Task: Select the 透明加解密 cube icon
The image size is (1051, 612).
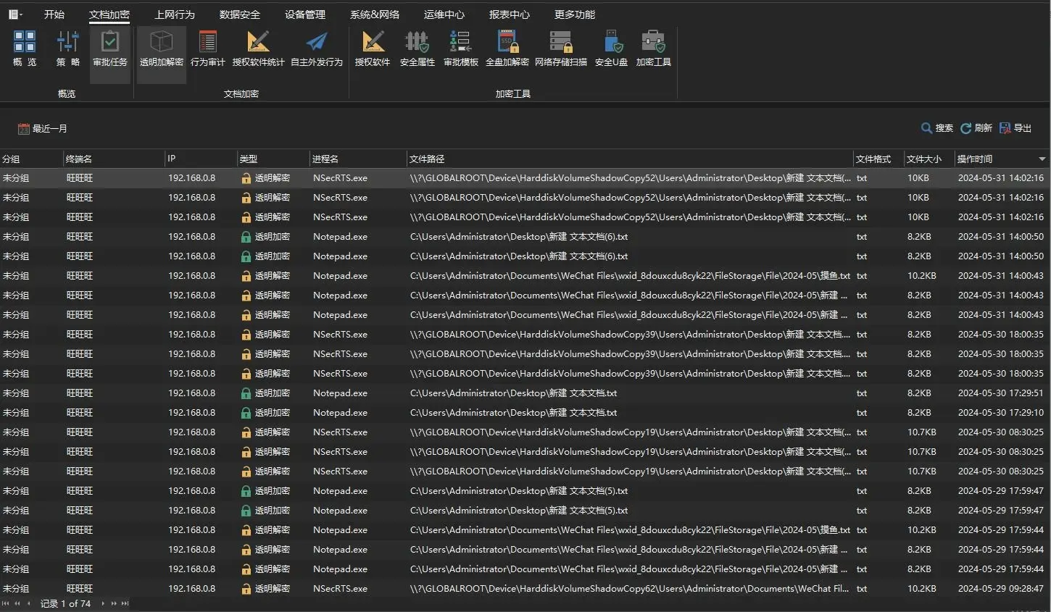Action: pos(161,42)
